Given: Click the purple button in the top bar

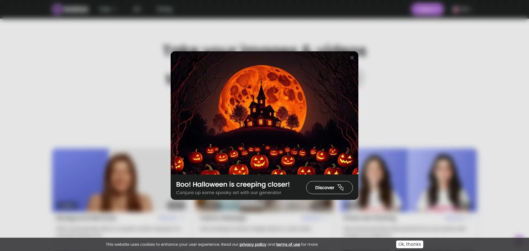Looking at the screenshot, I should pyautogui.click(x=427, y=9).
